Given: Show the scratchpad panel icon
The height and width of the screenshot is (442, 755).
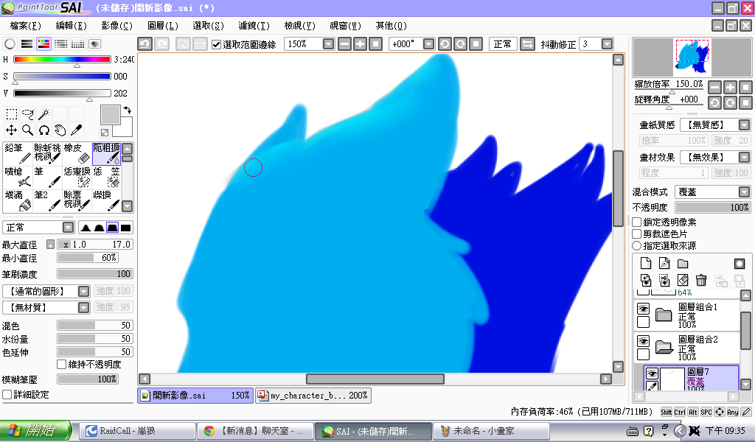Looking at the screenshot, I should (x=95, y=43).
